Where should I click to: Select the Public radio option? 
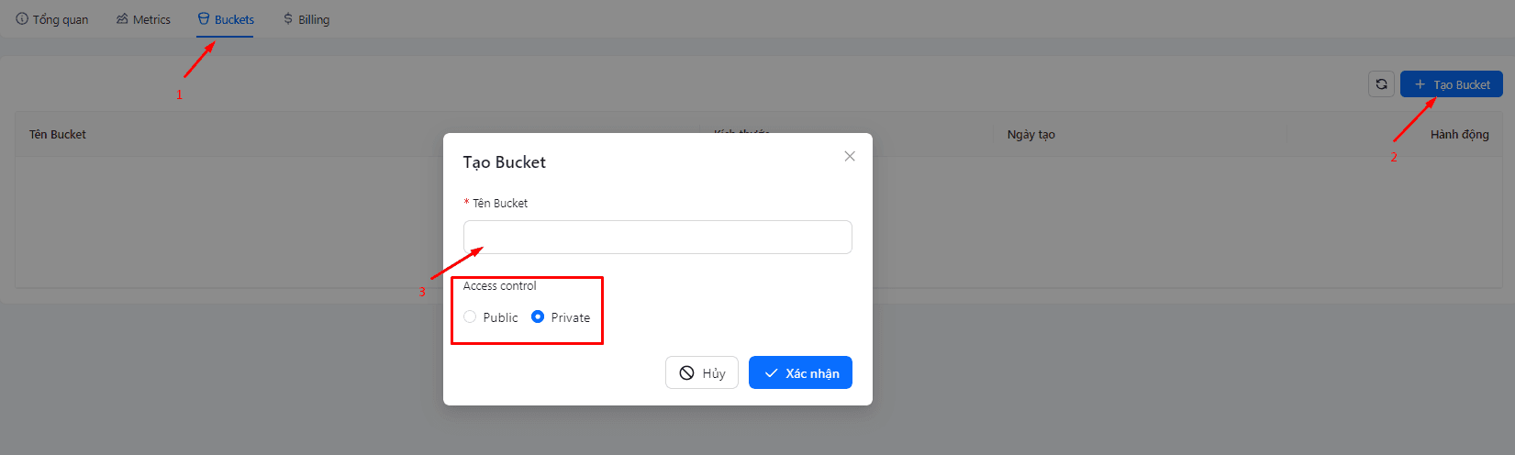(x=470, y=316)
